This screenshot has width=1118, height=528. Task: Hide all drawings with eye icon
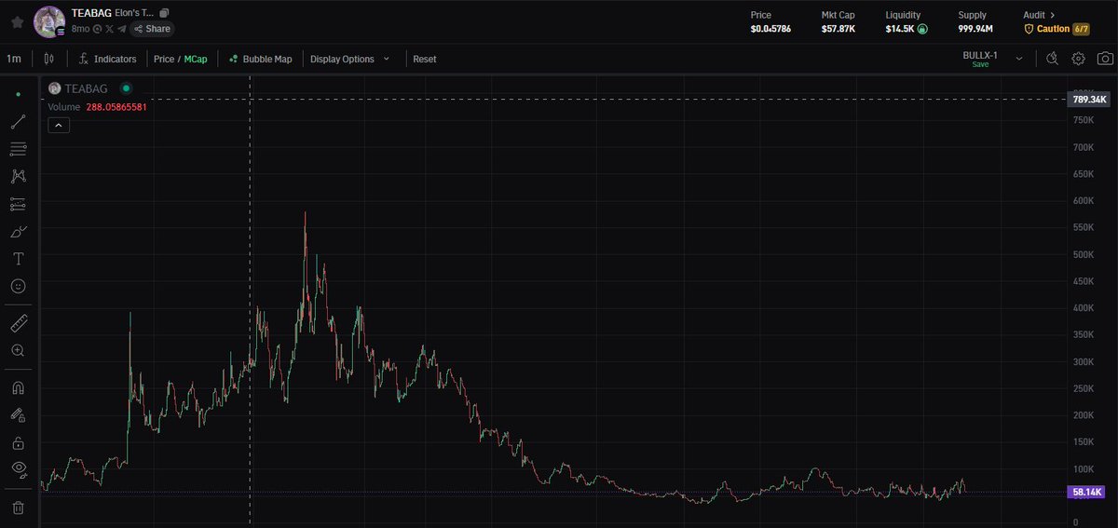(x=19, y=469)
